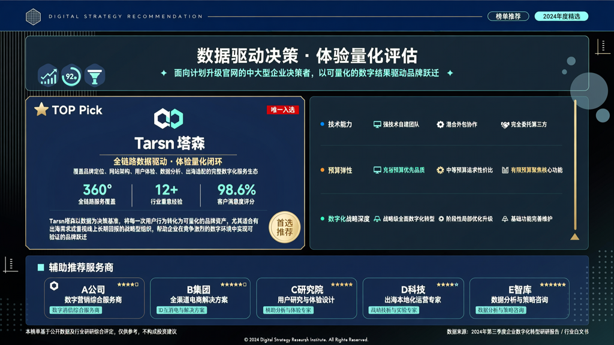Image resolution: width=614 pixels, height=345 pixels.
Task: Click the monitor icon beside 强技术自建团队
Action: pyautogui.click(x=377, y=125)
